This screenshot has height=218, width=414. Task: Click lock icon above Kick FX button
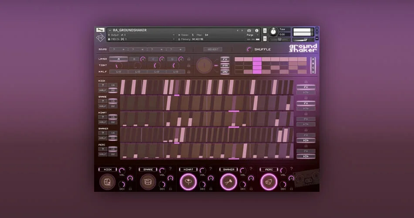point(306,82)
